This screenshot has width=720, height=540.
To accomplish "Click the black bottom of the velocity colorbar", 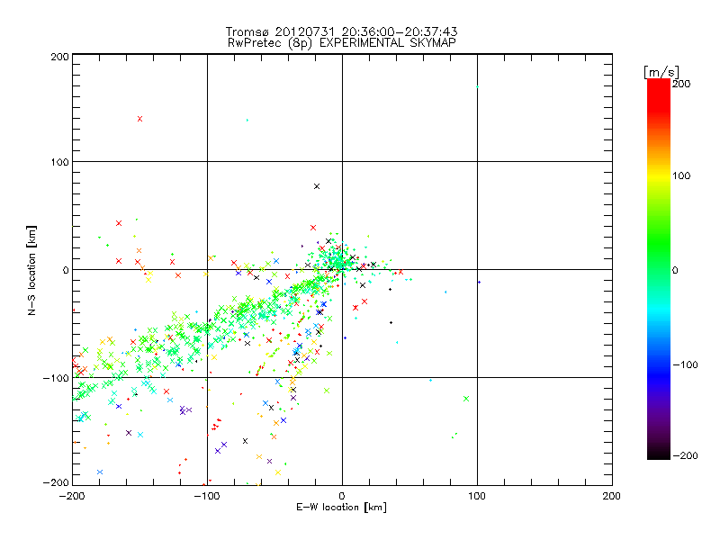I will [x=659, y=454].
